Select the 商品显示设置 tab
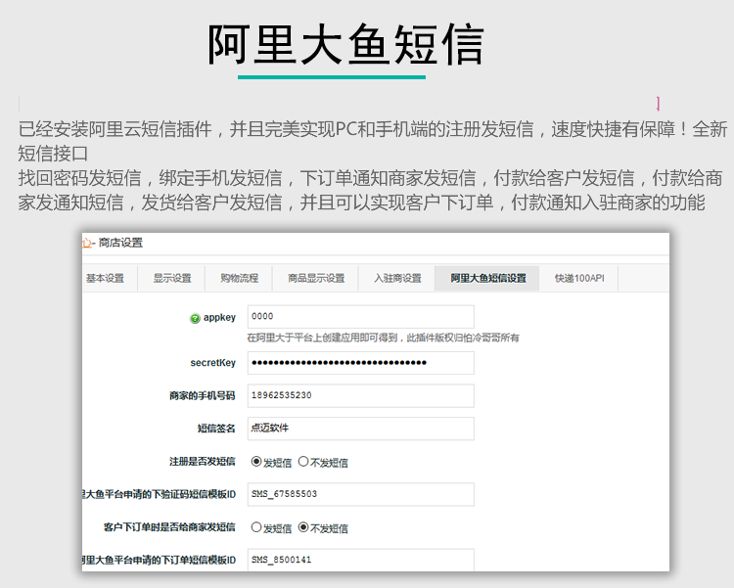This screenshot has width=734, height=588. (316, 278)
